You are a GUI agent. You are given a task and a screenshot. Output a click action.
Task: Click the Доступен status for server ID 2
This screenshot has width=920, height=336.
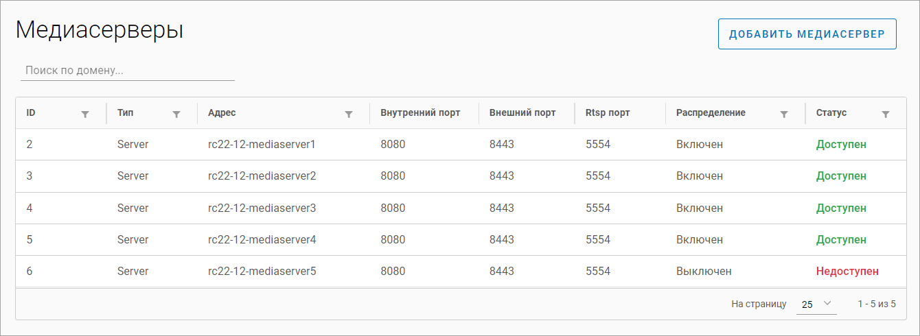point(841,145)
